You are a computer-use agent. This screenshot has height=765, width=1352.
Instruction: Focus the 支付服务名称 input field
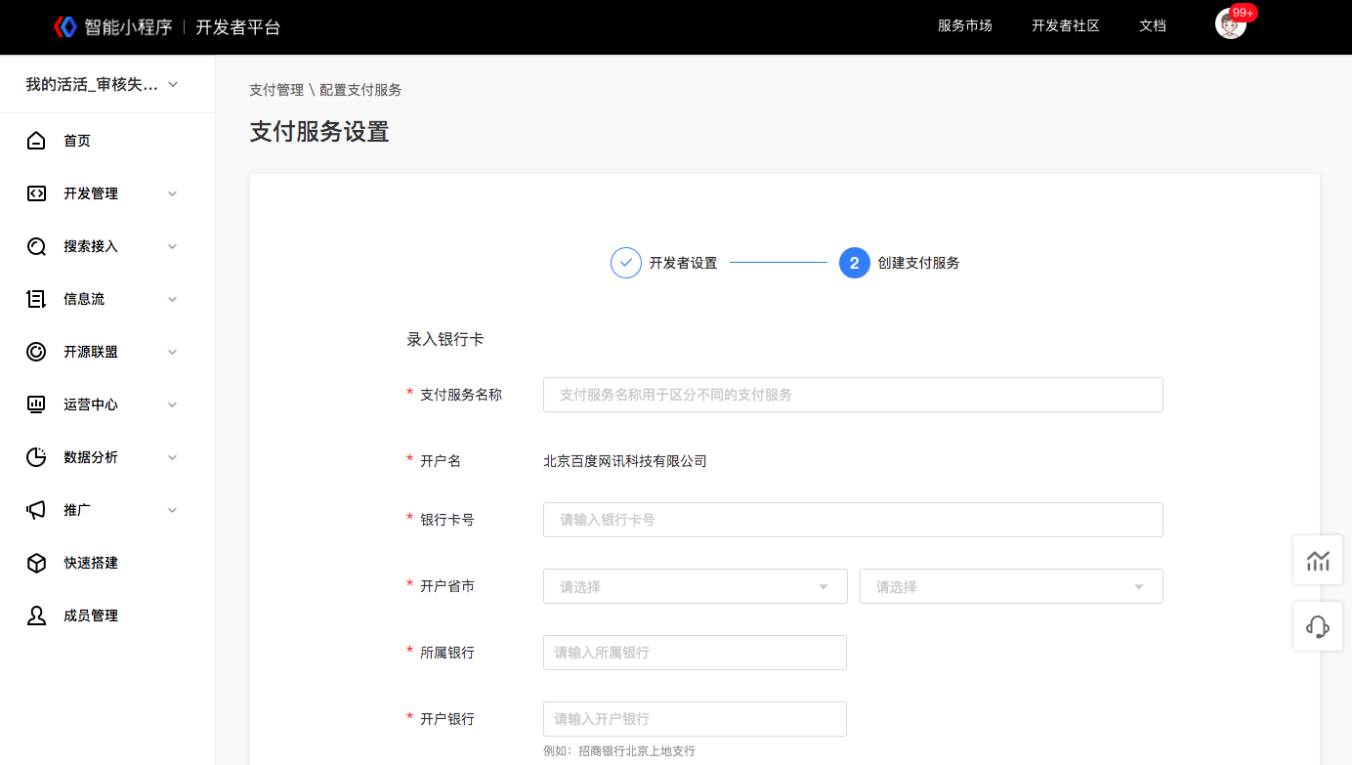853,395
